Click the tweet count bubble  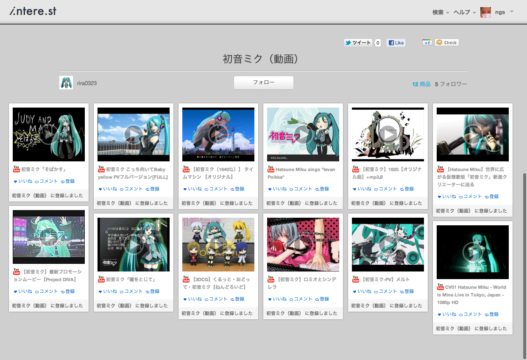pyautogui.click(x=378, y=42)
